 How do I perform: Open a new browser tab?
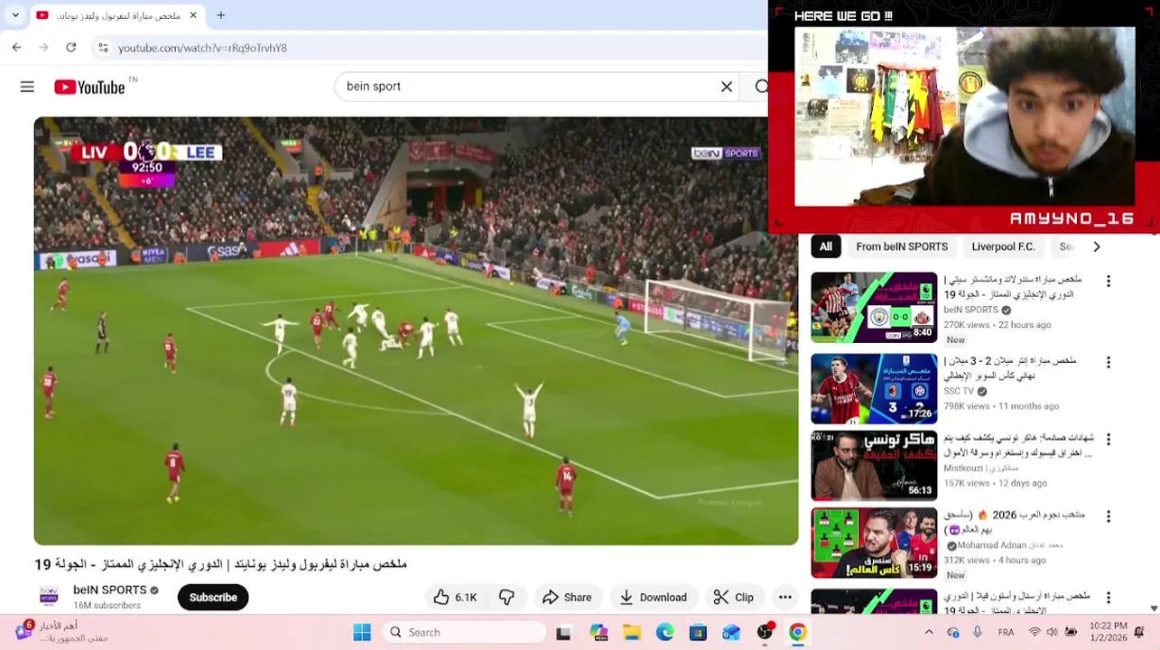coord(221,15)
